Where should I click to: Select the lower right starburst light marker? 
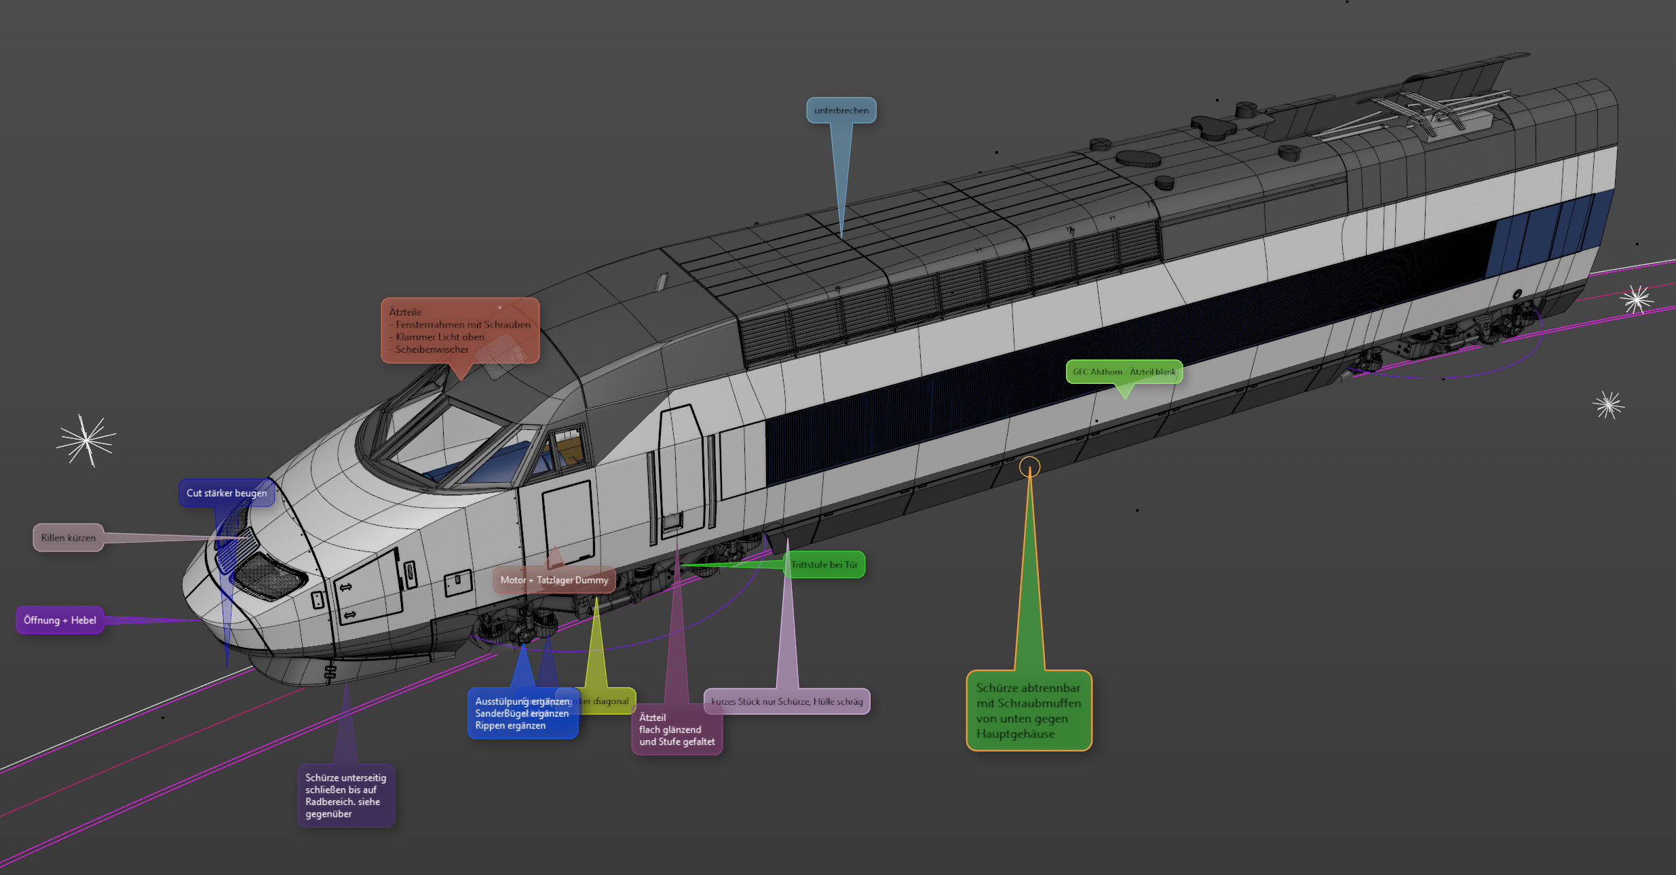[x=1607, y=405]
